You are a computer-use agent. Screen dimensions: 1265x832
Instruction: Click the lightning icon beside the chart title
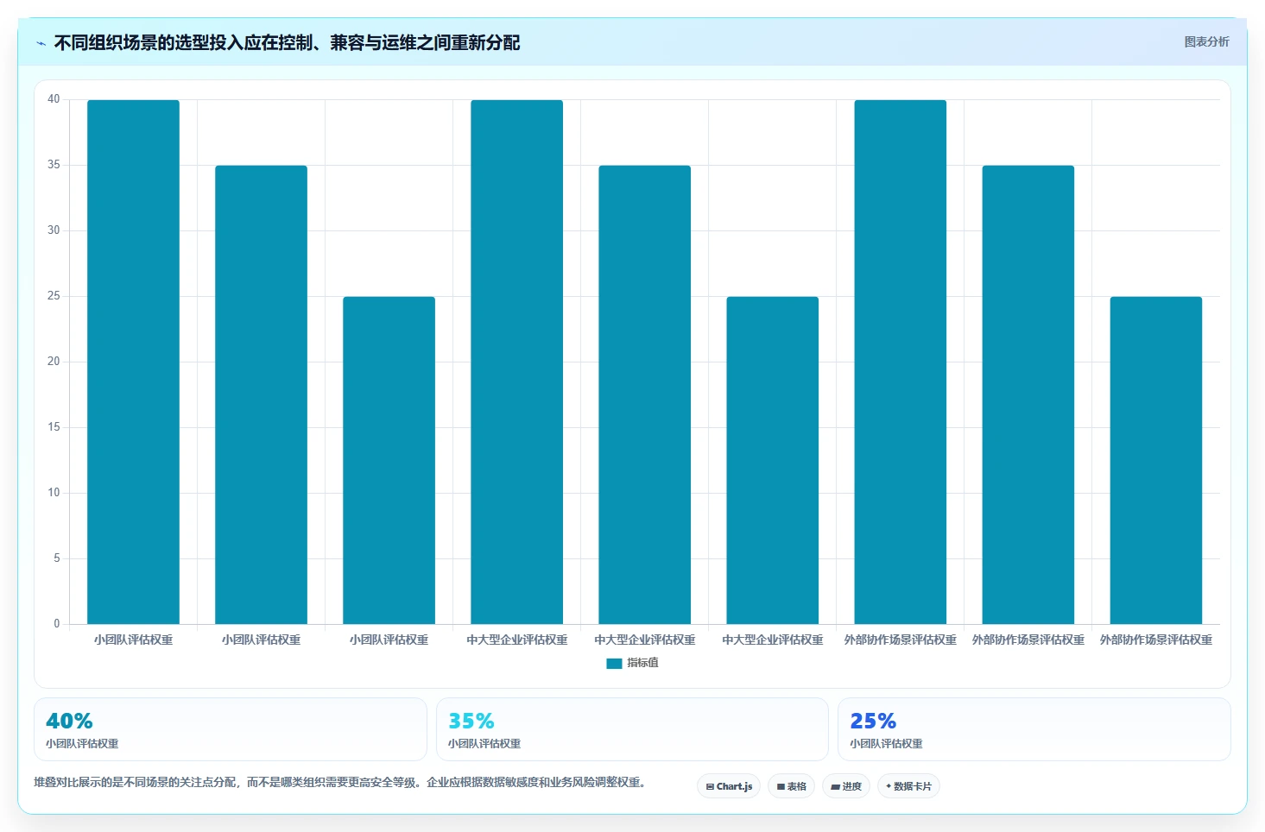click(41, 43)
